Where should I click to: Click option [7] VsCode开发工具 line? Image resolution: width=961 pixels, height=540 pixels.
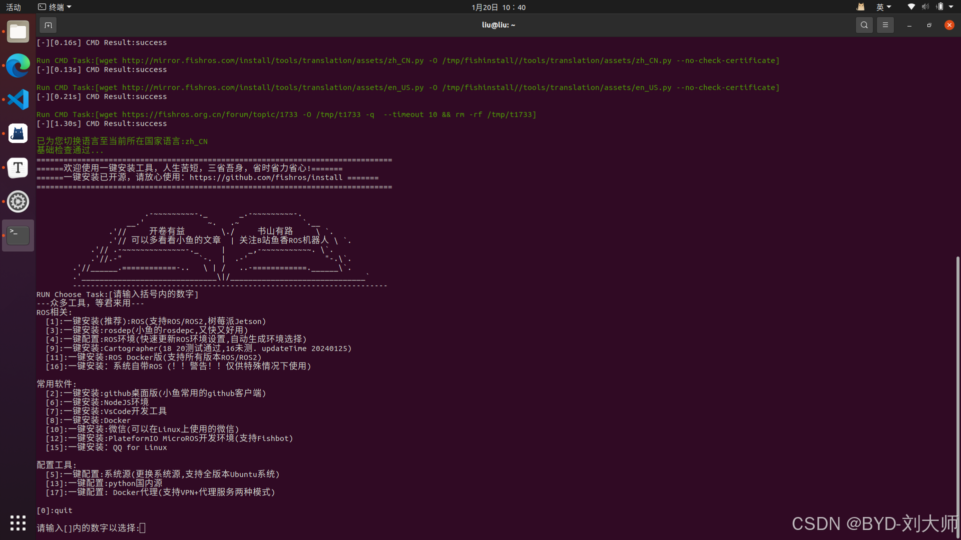click(106, 411)
